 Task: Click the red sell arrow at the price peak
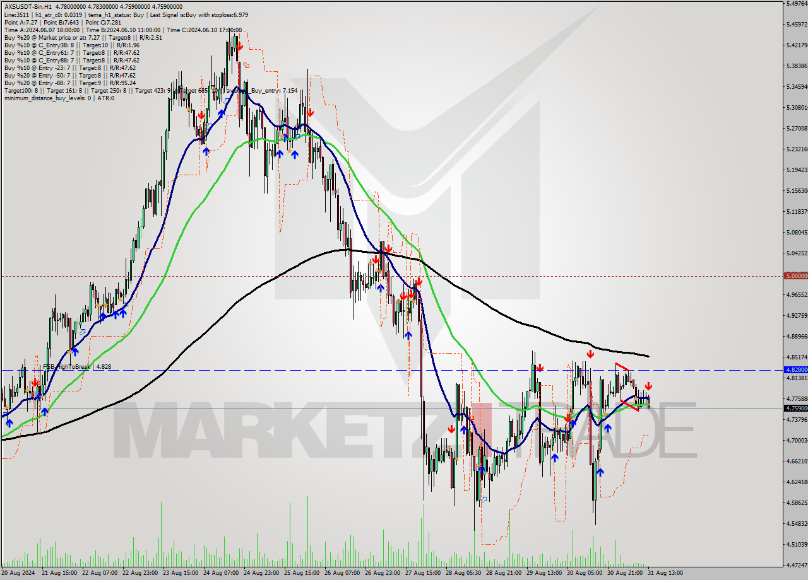coord(241,46)
